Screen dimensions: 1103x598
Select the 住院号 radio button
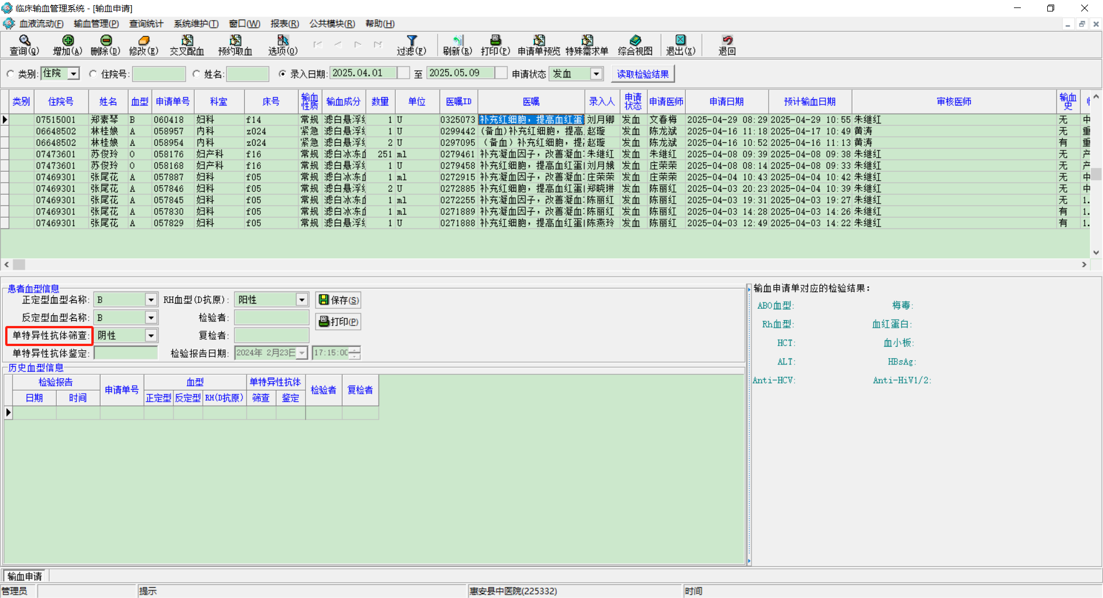click(x=93, y=74)
